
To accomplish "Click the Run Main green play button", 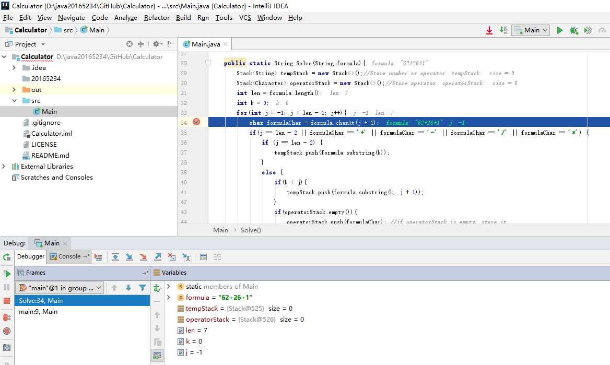I will 559,30.
